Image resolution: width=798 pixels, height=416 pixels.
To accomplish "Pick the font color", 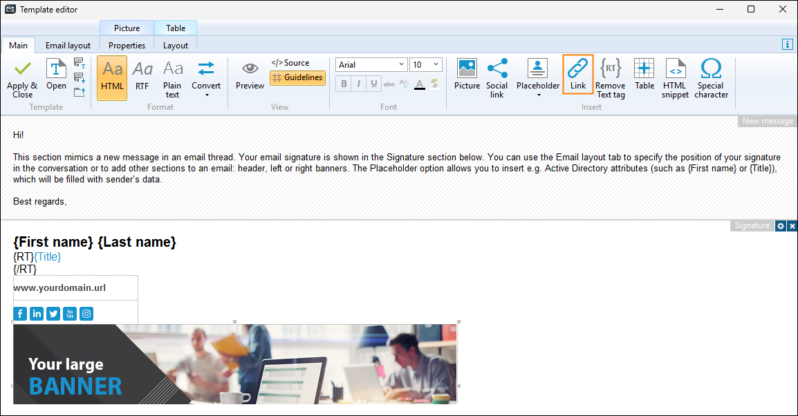I will point(419,84).
